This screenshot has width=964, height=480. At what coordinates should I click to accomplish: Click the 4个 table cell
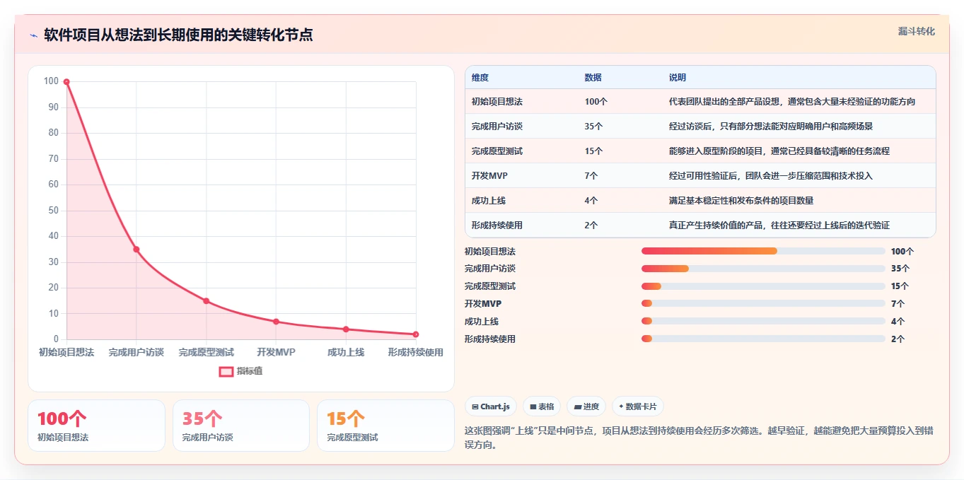click(x=591, y=201)
